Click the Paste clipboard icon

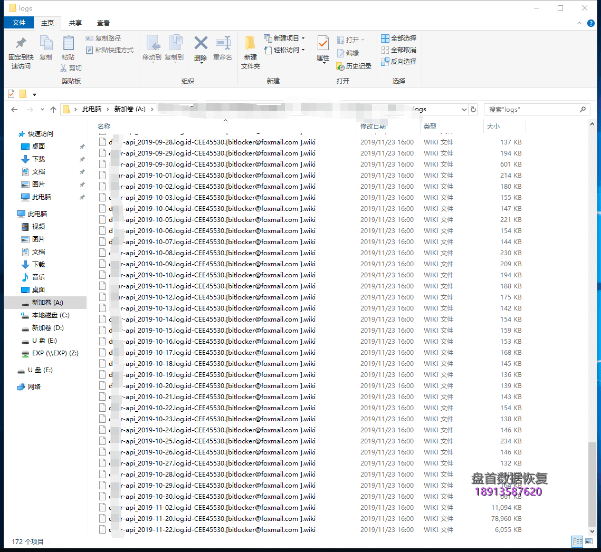[68, 43]
